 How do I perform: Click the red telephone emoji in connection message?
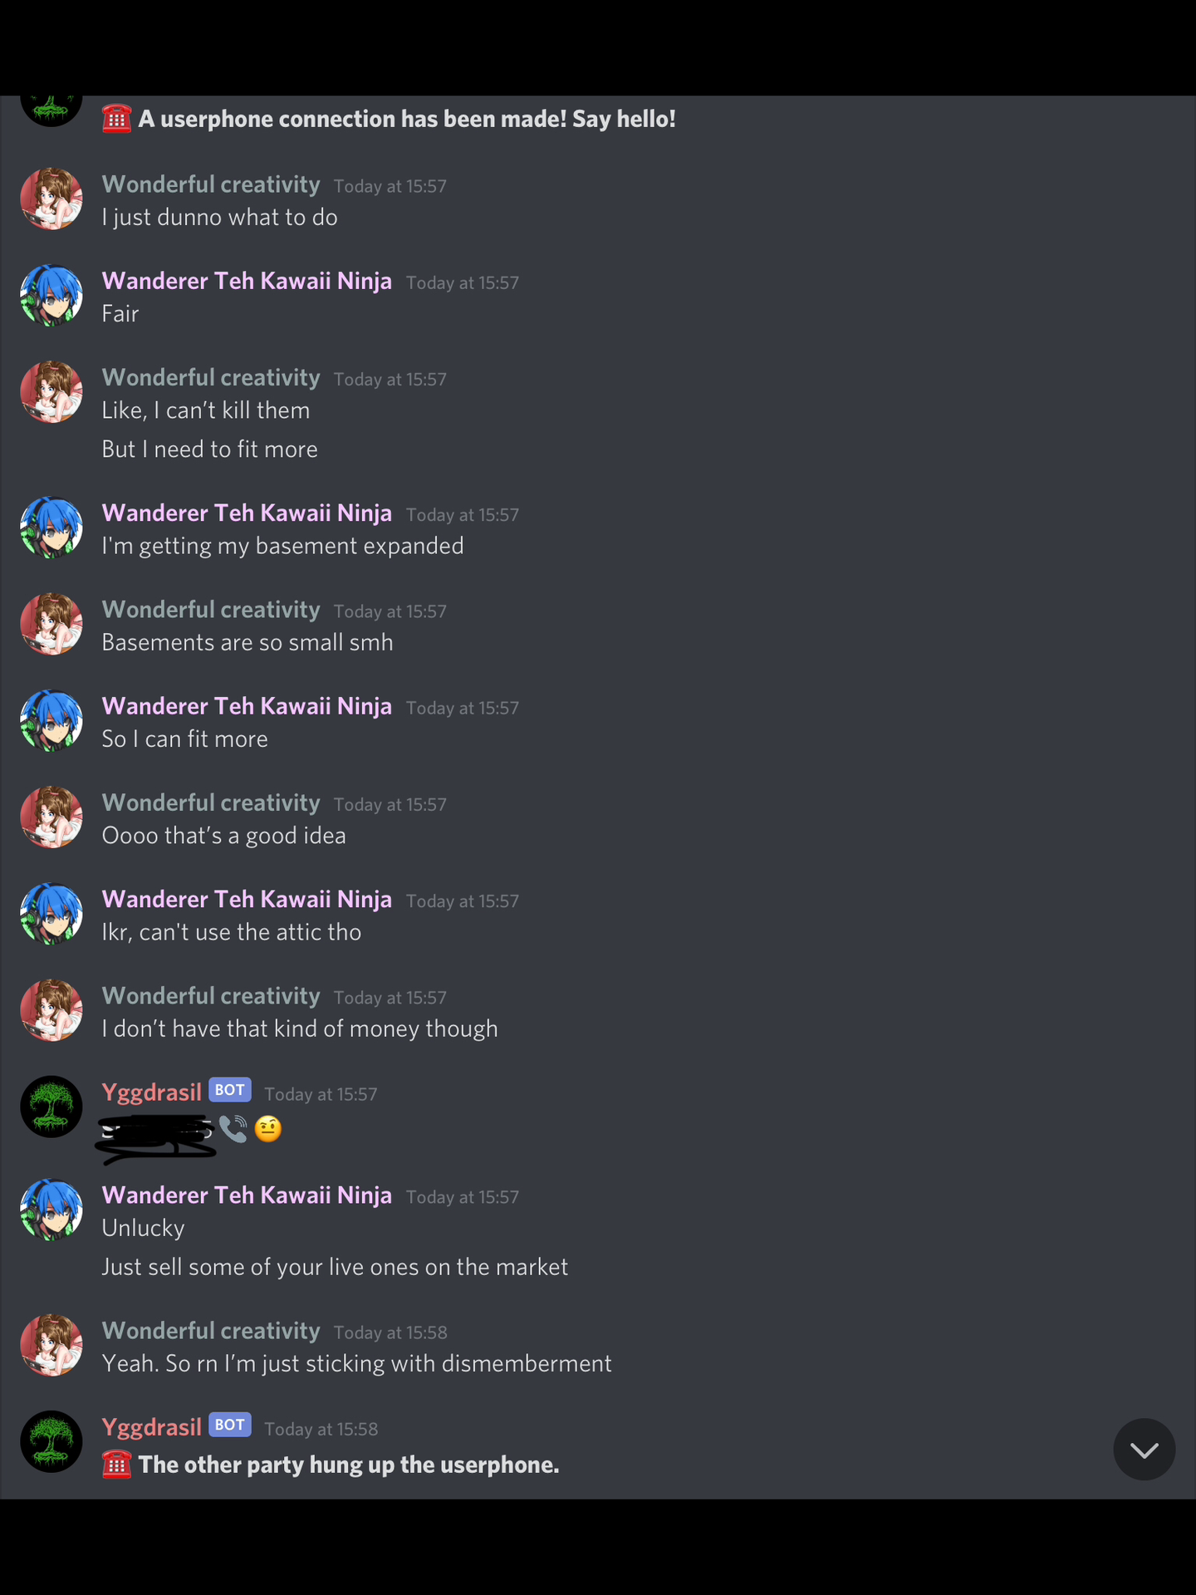[x=116, y=119]
